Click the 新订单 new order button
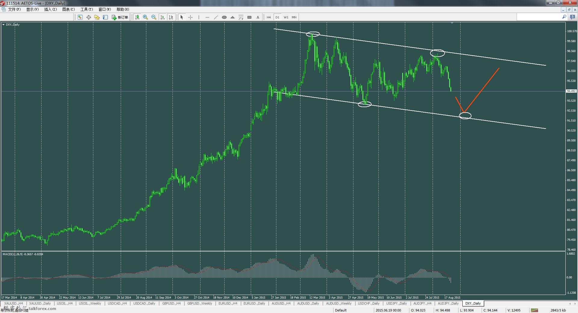Image resolution: width=578 pixels, height=313 pixels. [120, 17]
